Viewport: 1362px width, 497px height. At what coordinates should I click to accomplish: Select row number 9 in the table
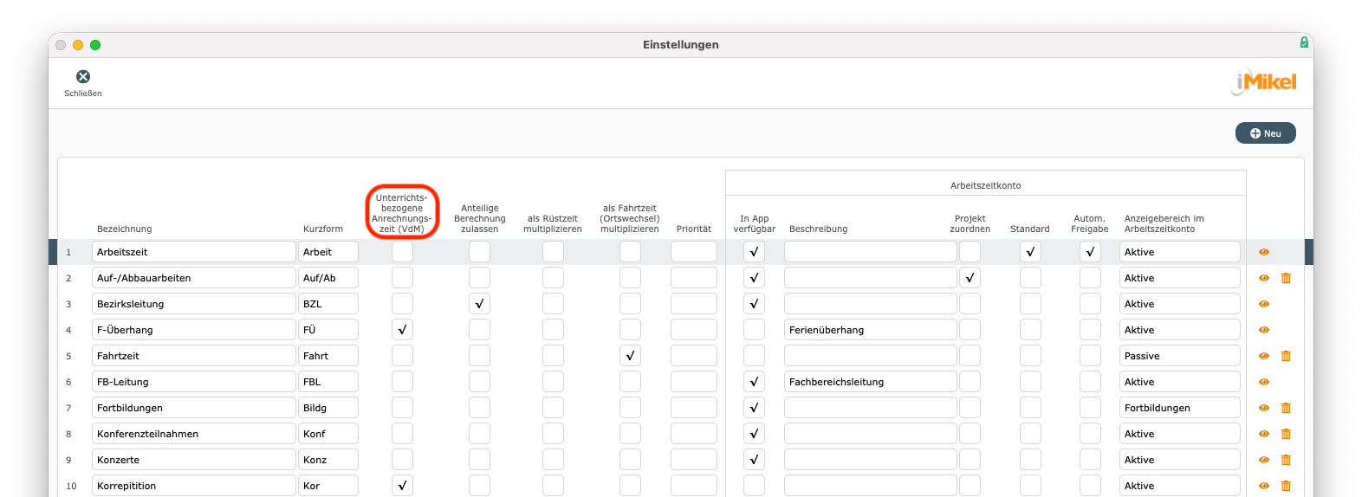coord(68,460)
